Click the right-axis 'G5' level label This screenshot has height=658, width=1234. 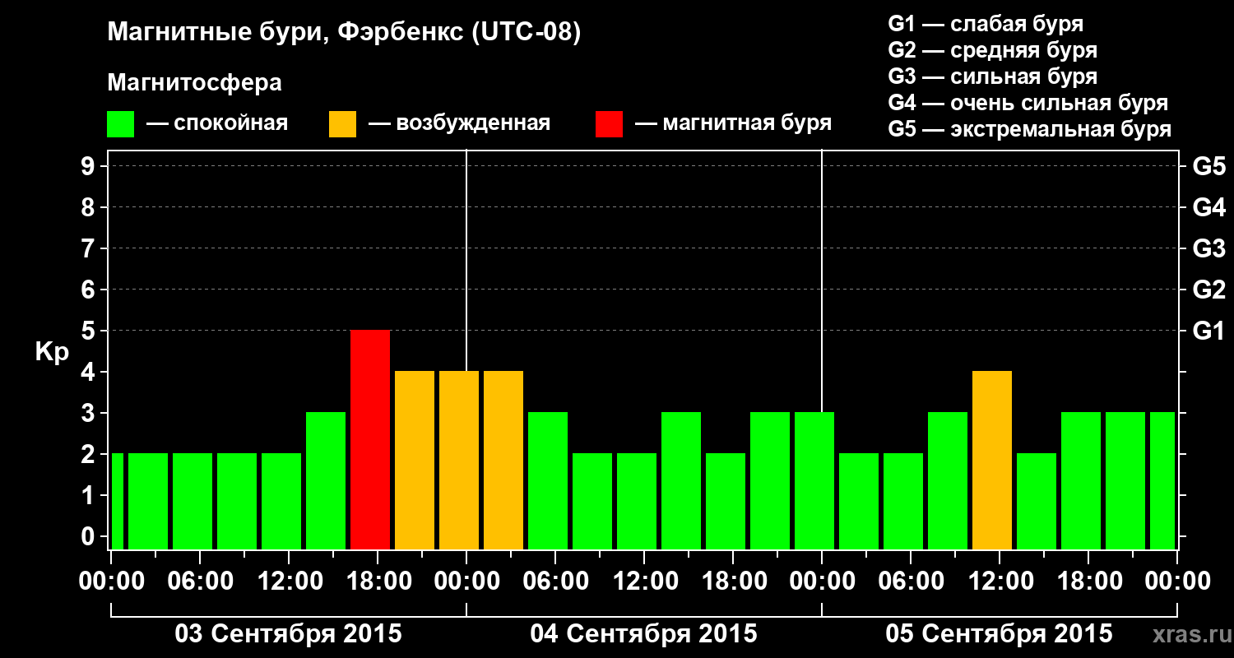[1208, 166]
